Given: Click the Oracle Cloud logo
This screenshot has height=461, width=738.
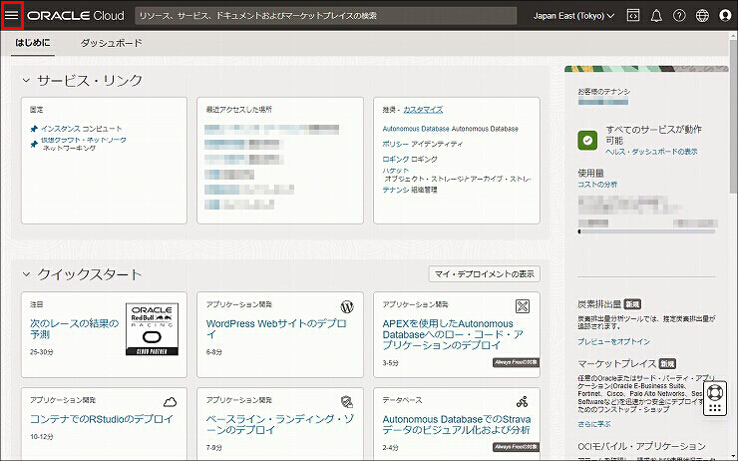Looking at the screenshot, I should pyautogui.click(x=76, y=16).
